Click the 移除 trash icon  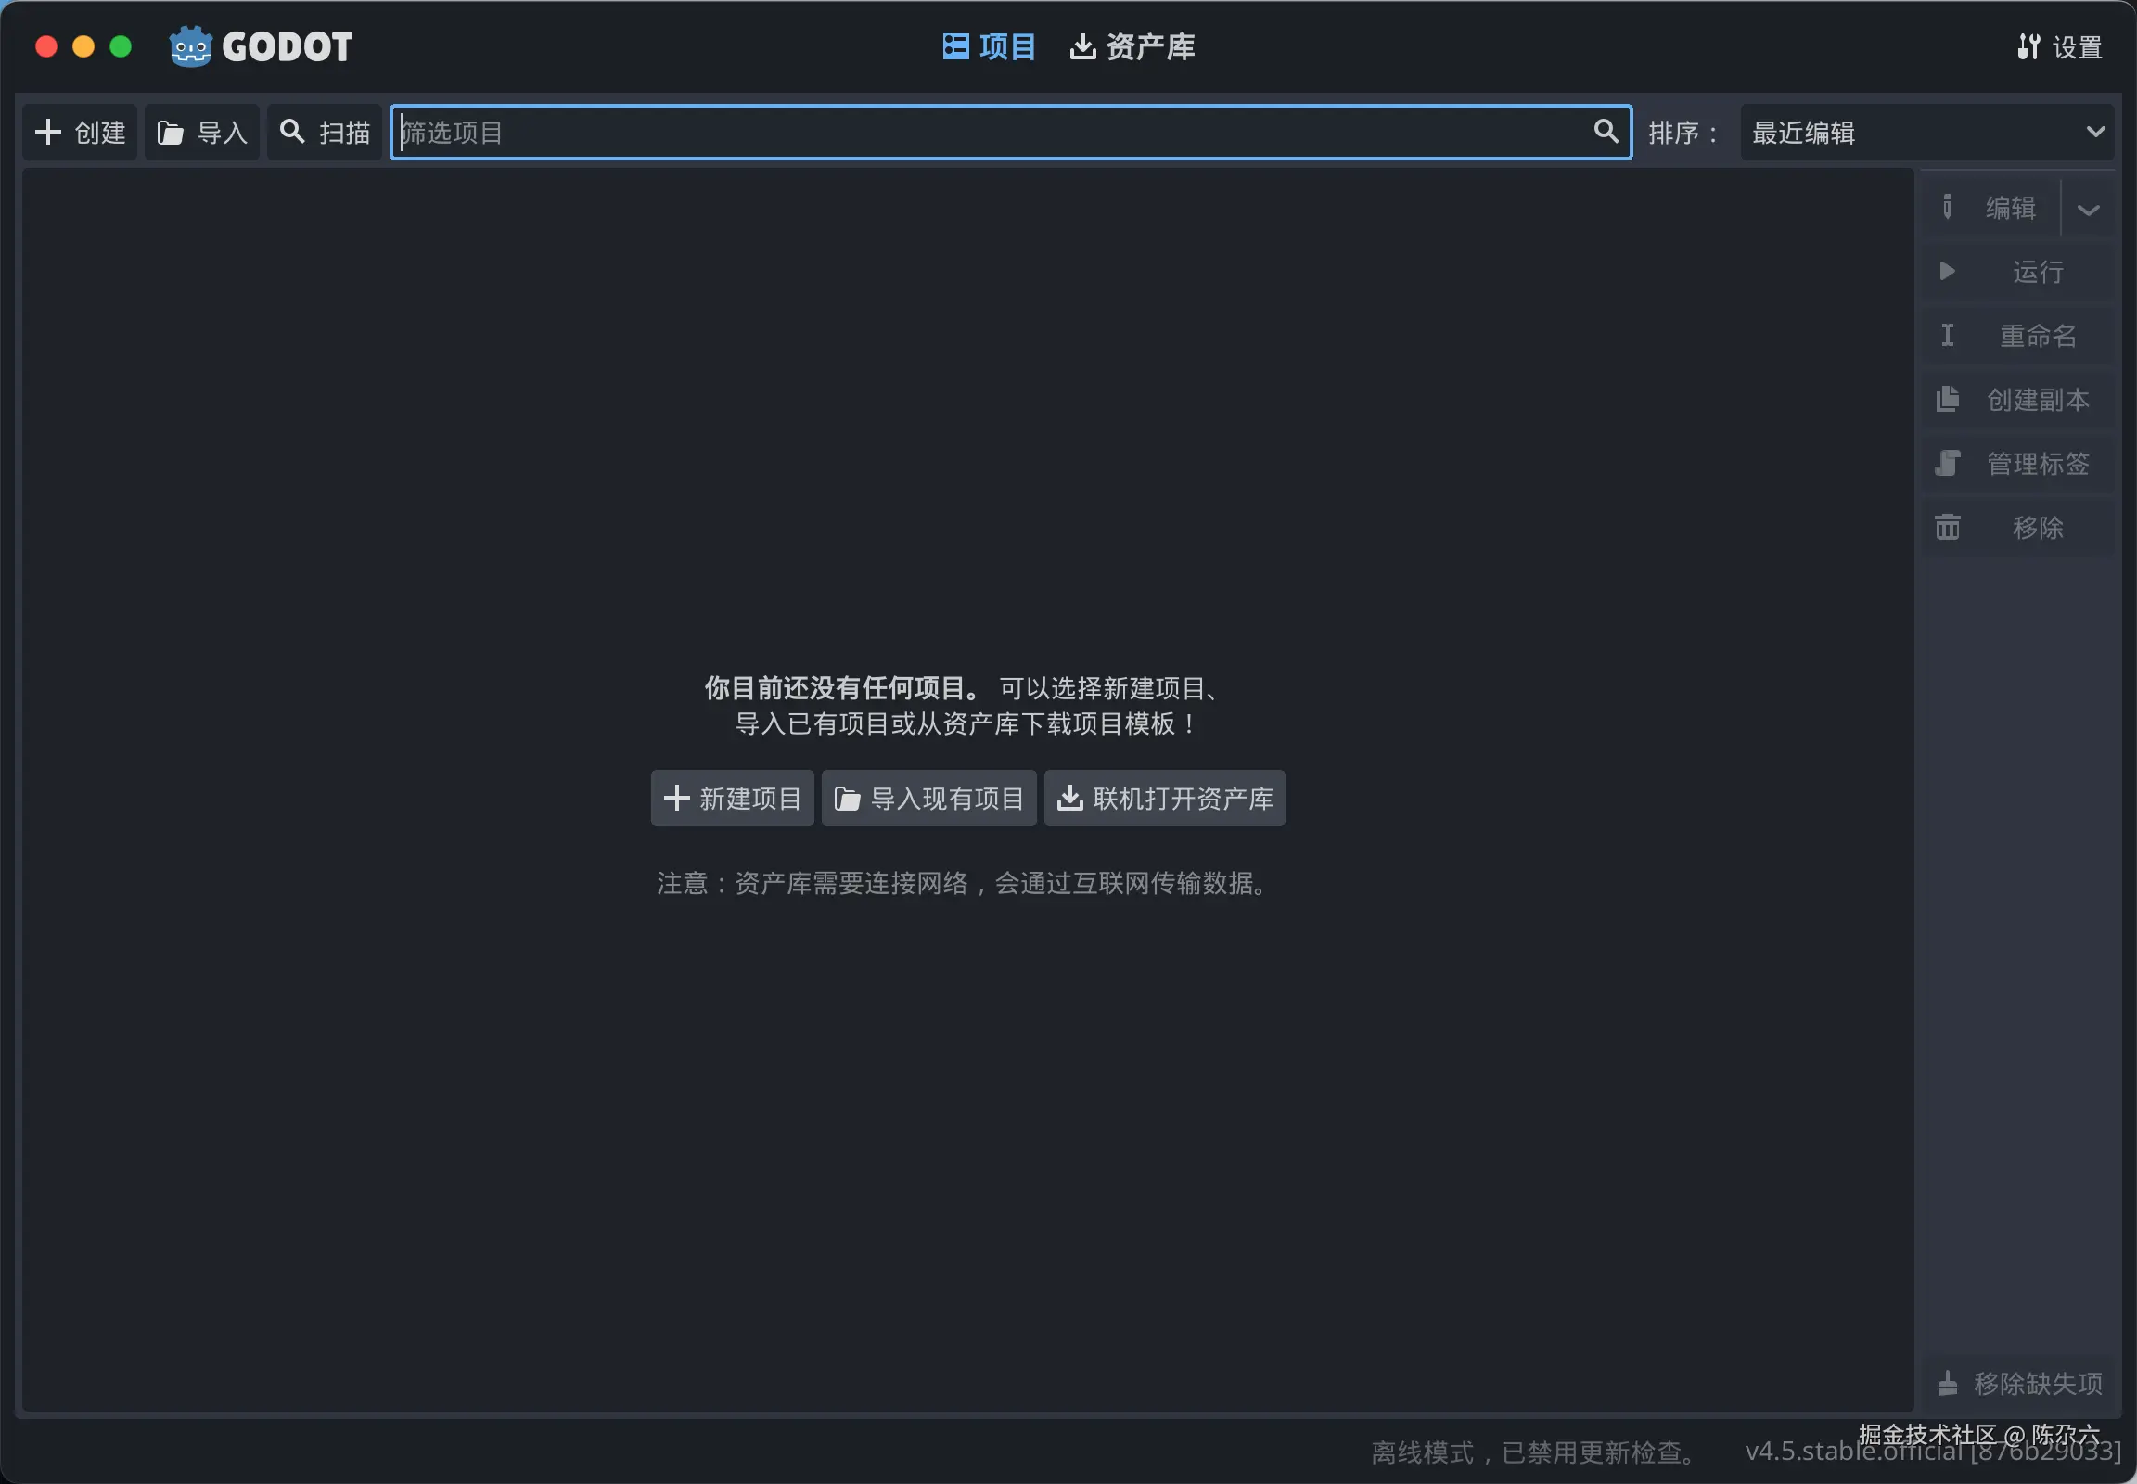pyautogui.click(x=1948, y=526)
